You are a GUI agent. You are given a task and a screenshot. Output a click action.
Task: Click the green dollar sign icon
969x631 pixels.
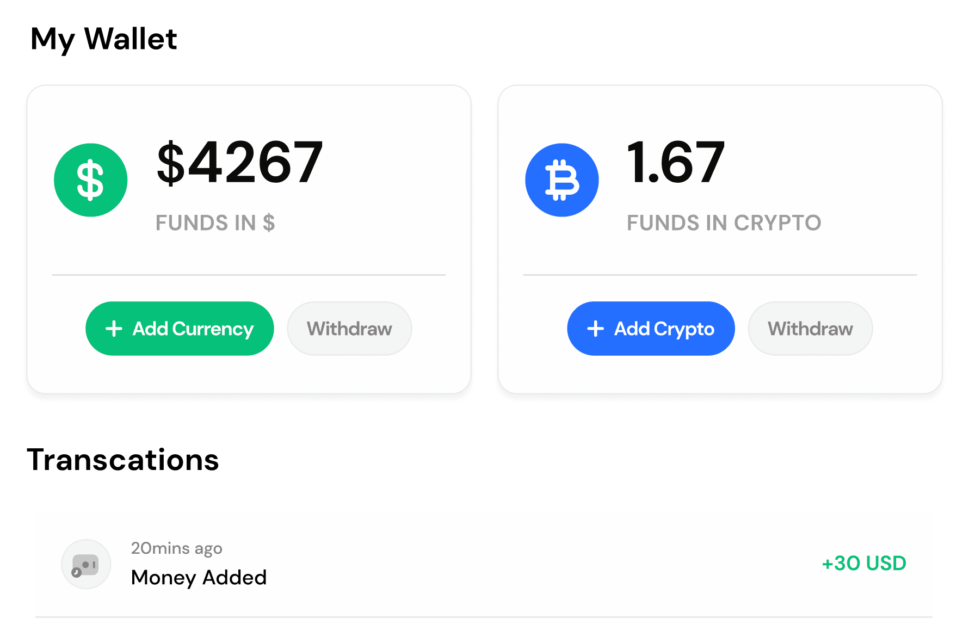click(x=91, y=180)
